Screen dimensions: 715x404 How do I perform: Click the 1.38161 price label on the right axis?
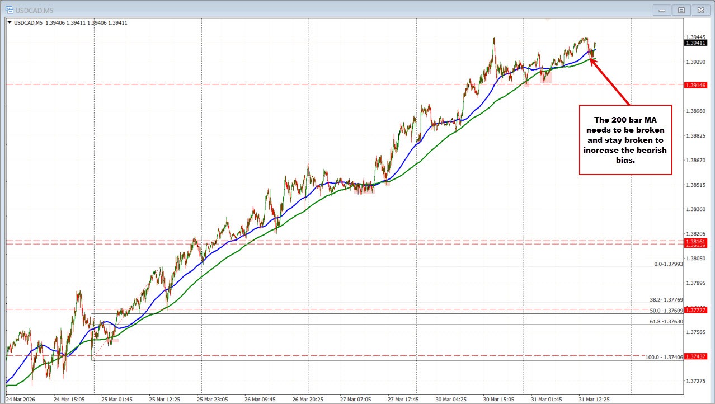click(x=696, y=242)
